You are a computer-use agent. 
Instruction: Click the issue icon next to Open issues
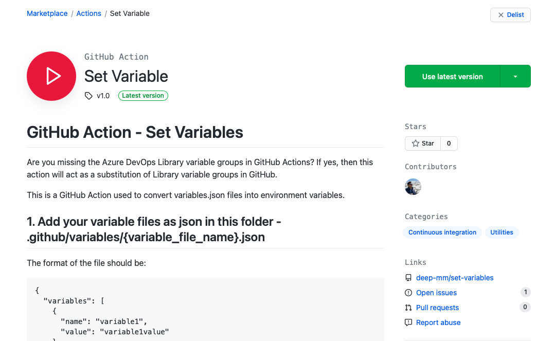click(x=408, y=292)
